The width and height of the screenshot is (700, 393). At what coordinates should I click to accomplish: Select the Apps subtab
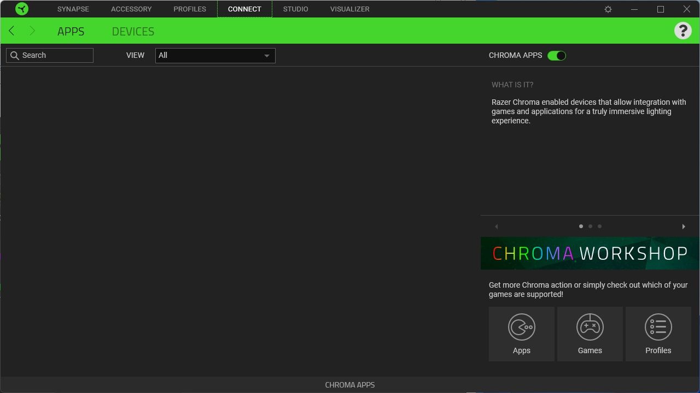[71, 32]
